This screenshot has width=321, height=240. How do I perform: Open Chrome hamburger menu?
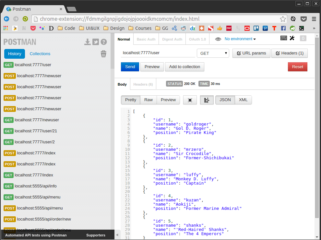point(314,19)
